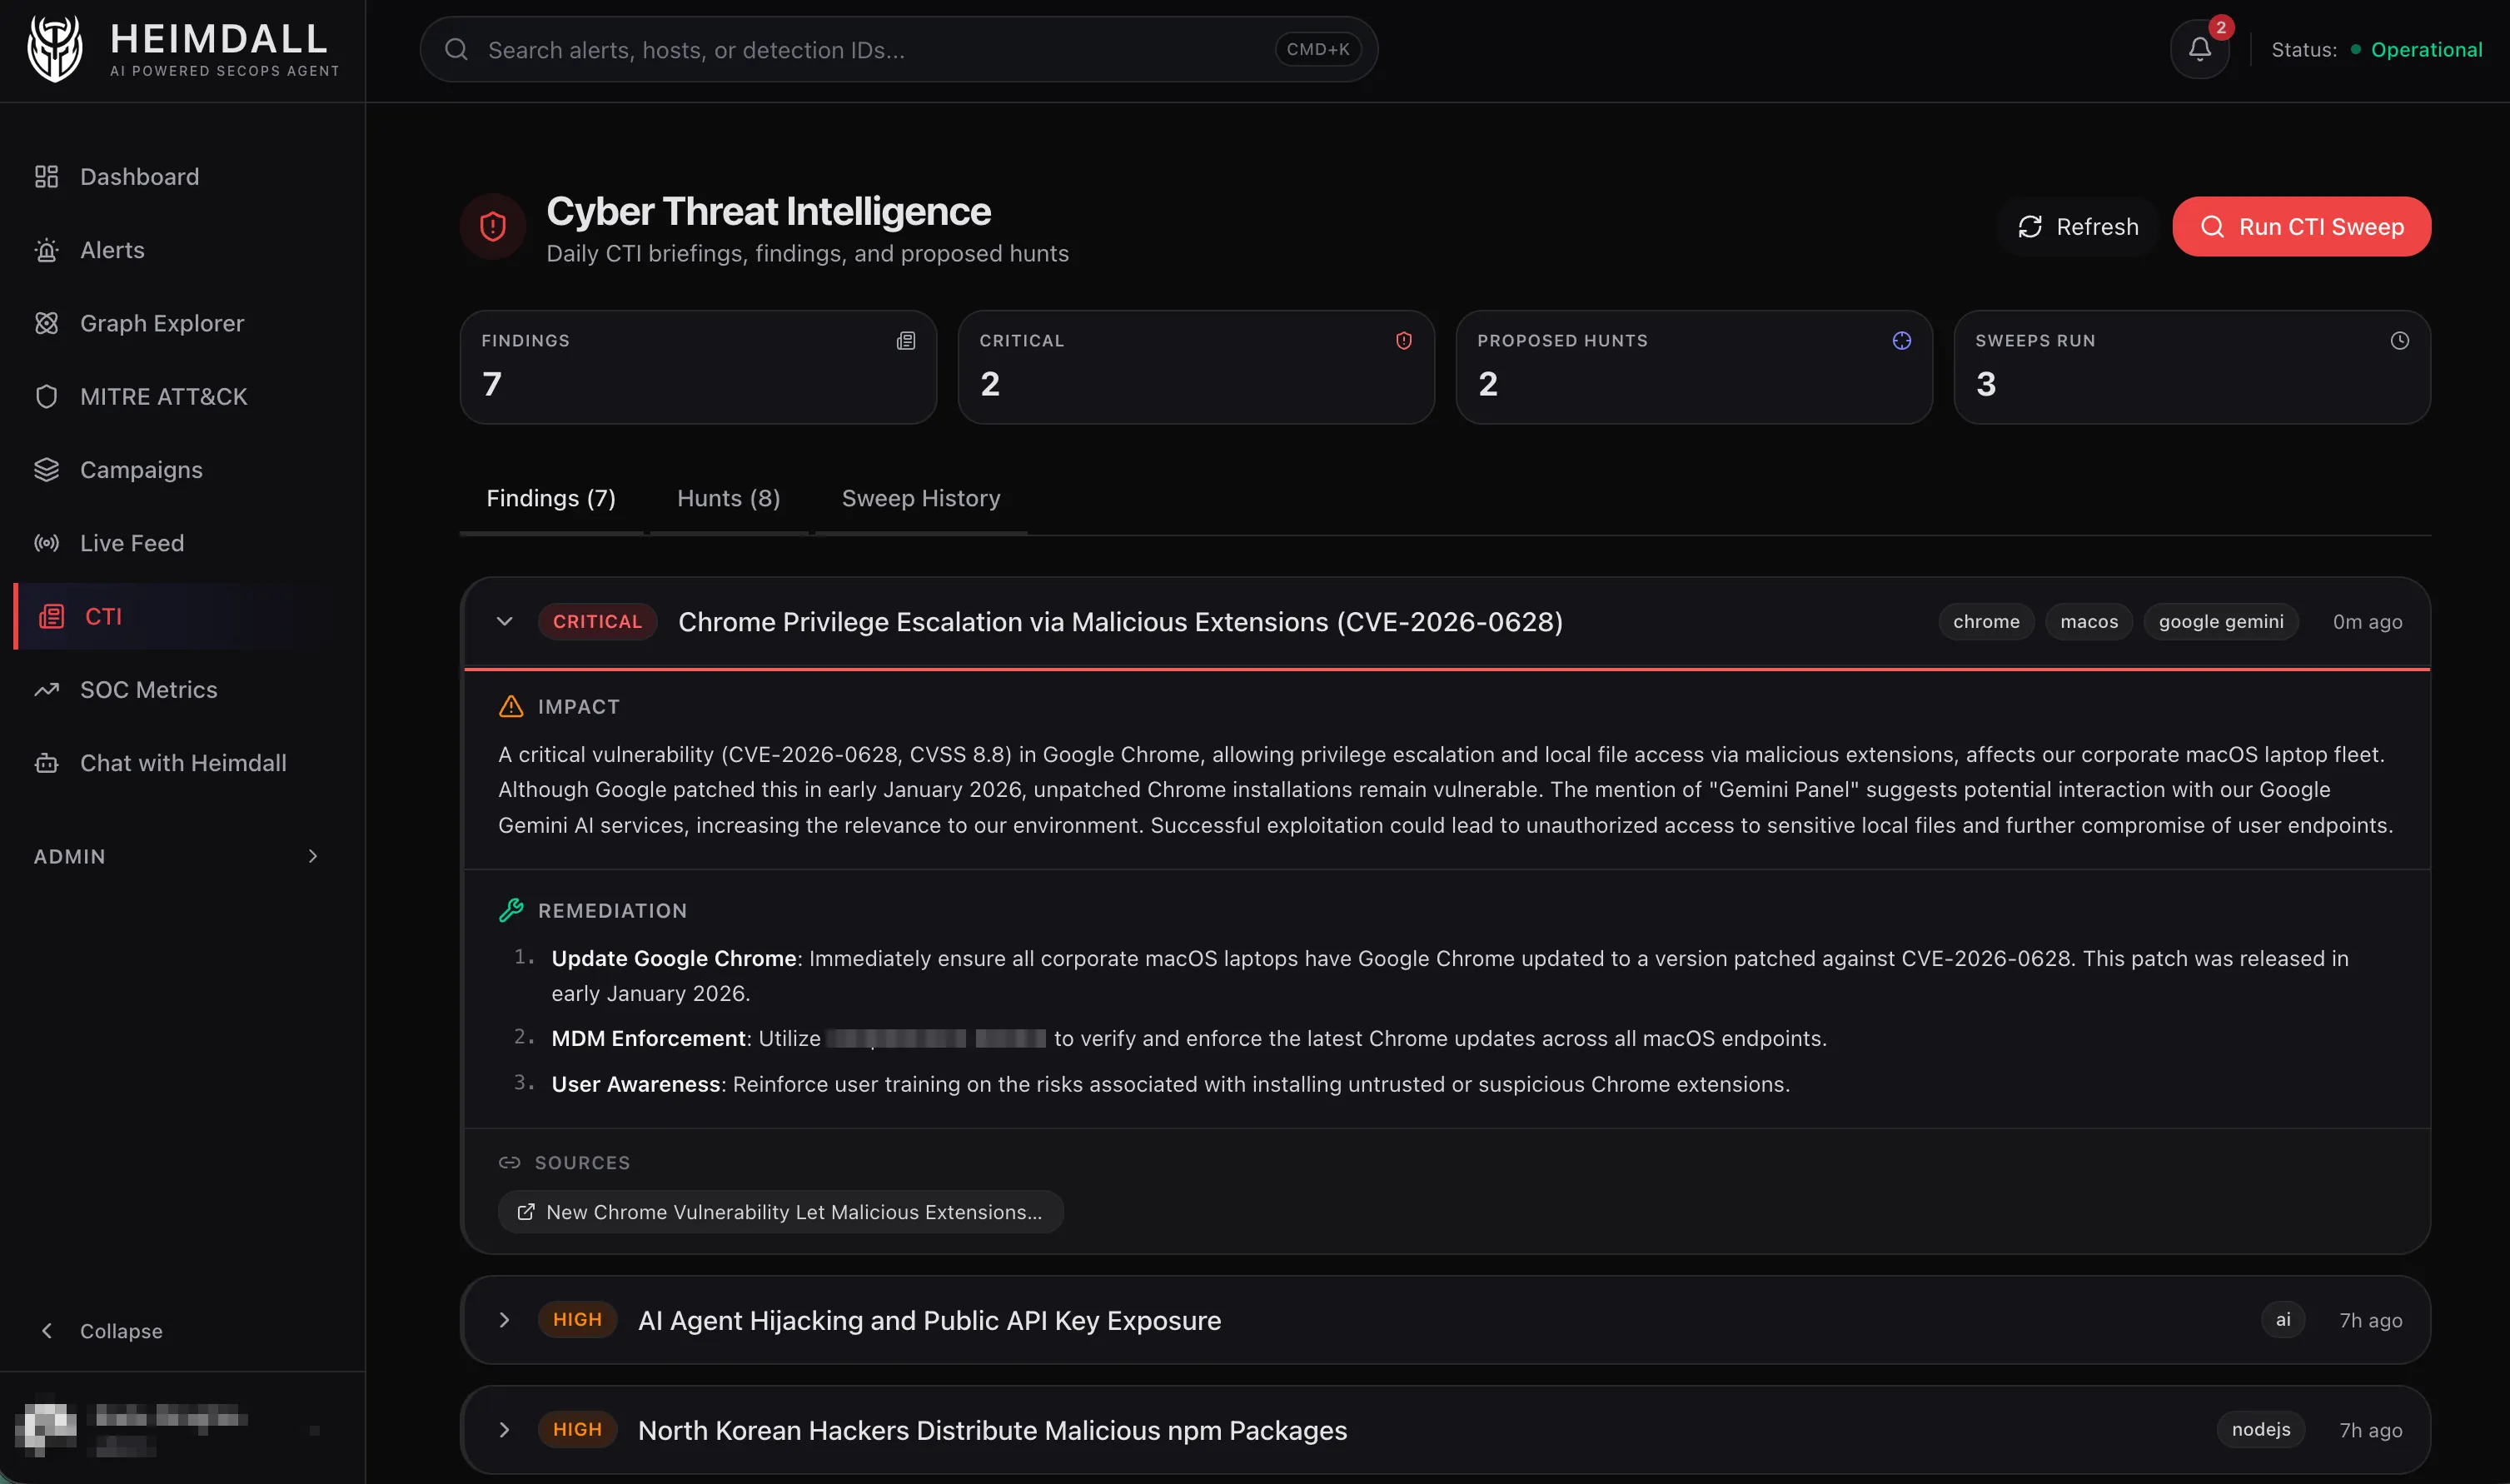Click the Remediation wrench icon
2510x1484 pixels.
tap(511, 910)
